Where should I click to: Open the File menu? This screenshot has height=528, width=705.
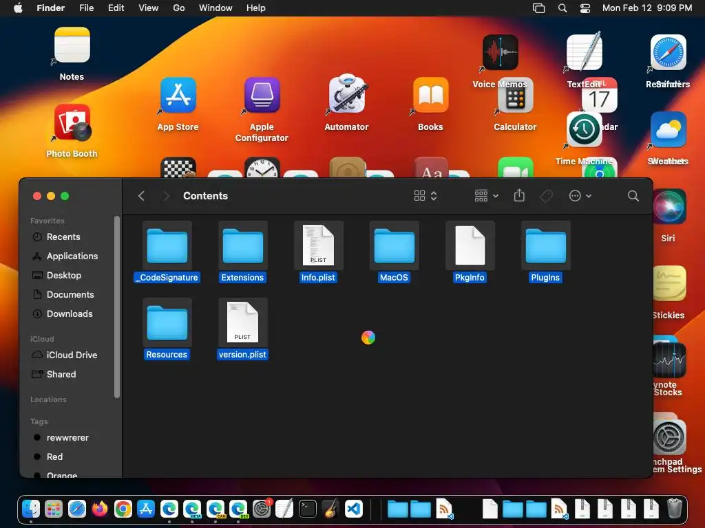coord(86,8)
